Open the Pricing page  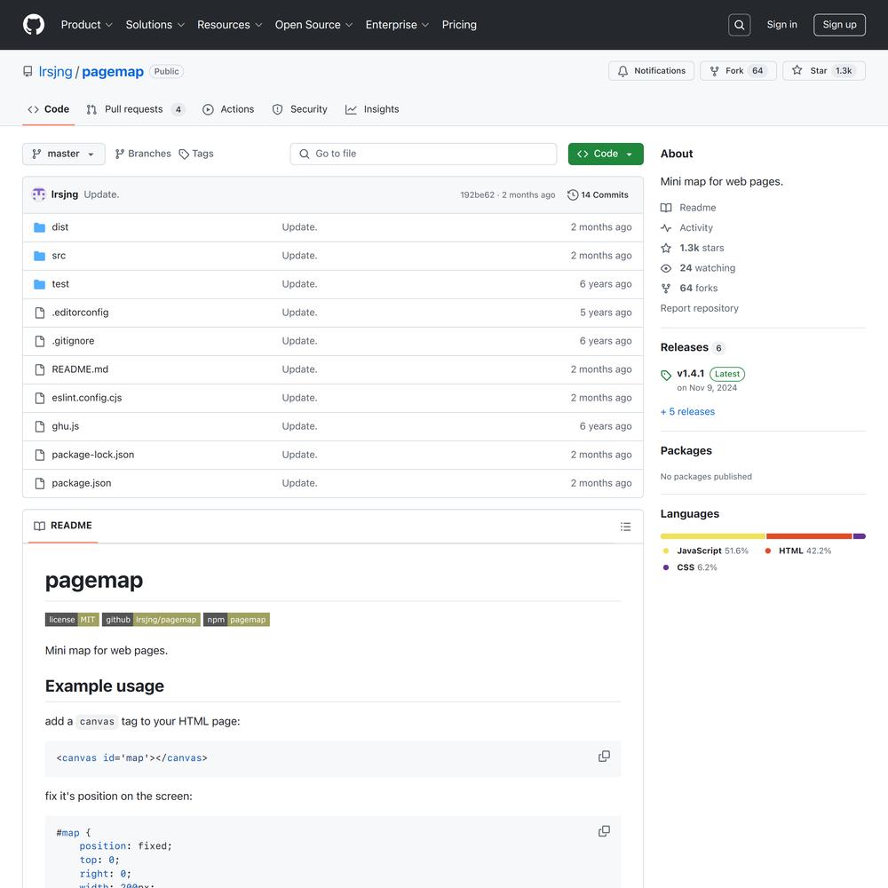point(459,25)
